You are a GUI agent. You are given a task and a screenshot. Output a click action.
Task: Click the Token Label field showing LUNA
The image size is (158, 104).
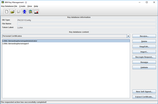(x=87, y=28)
